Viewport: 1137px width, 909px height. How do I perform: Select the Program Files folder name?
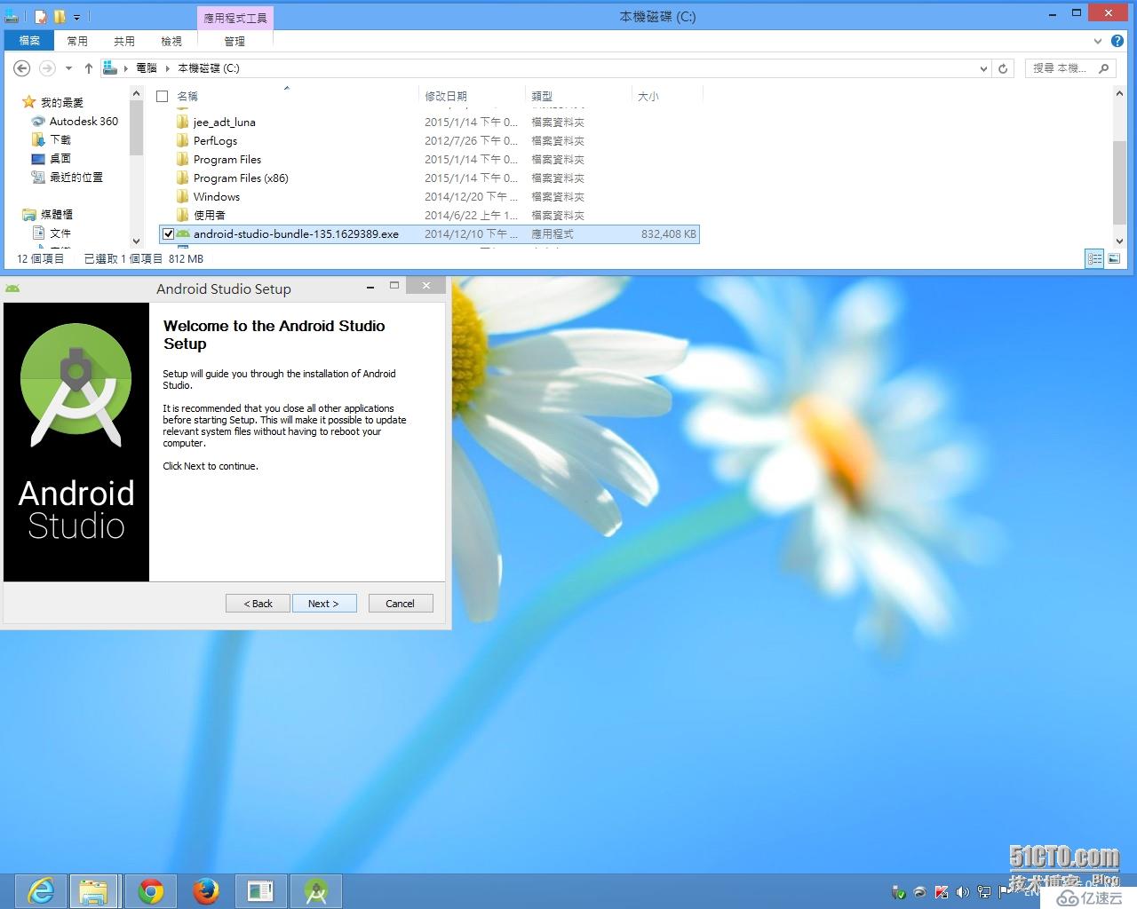tap(227, 159)
